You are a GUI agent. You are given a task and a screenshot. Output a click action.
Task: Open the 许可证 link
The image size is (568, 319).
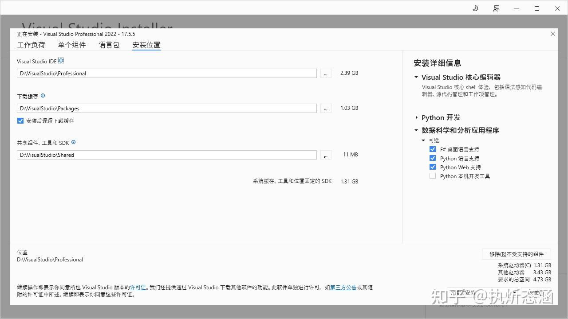tap(138, 287)
